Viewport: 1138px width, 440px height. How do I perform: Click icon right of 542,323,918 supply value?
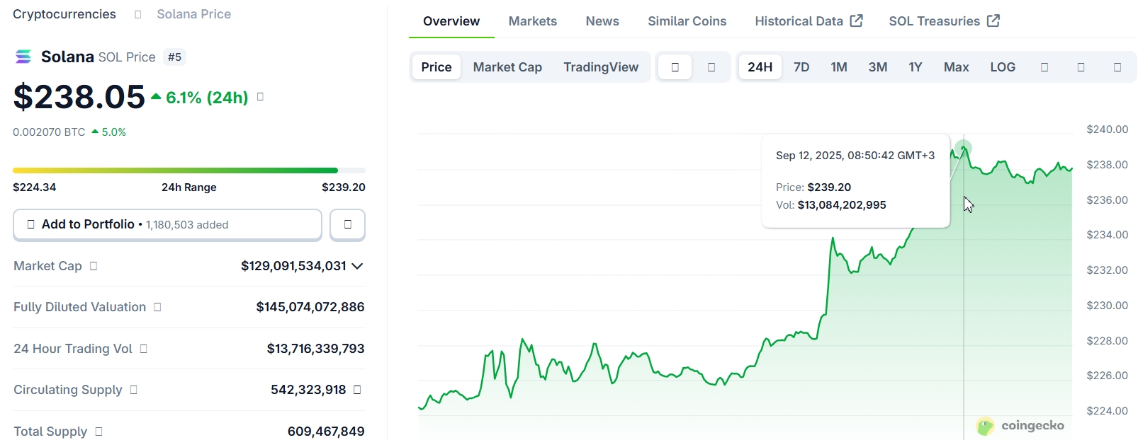pos(357,390)
